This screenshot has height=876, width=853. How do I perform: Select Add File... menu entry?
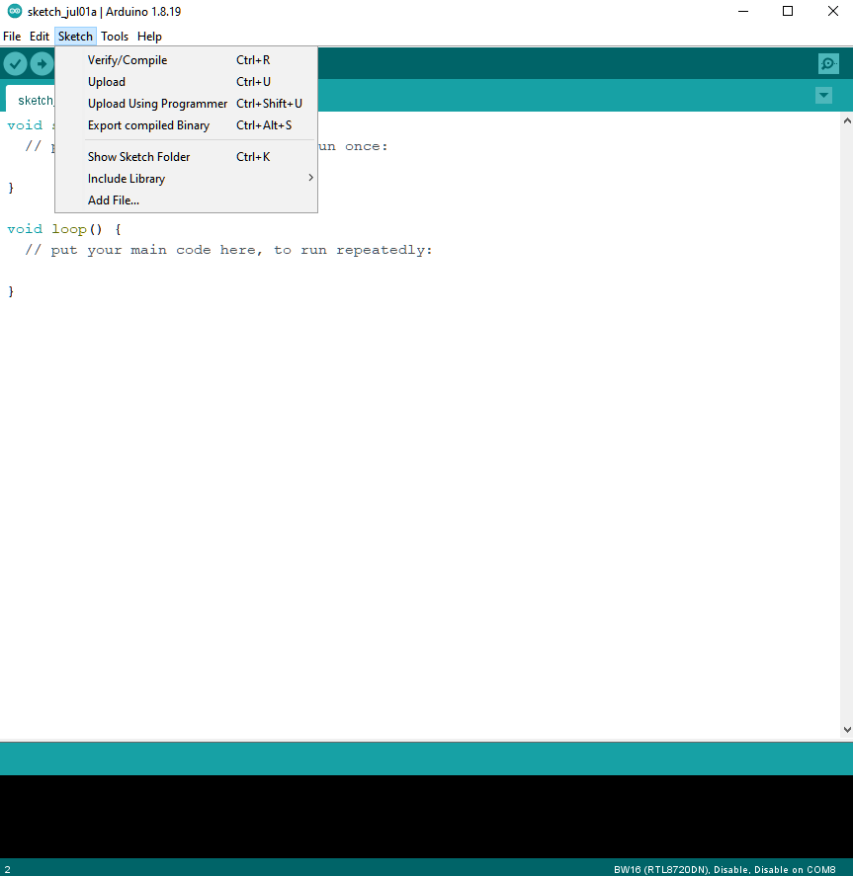point(186,200)
